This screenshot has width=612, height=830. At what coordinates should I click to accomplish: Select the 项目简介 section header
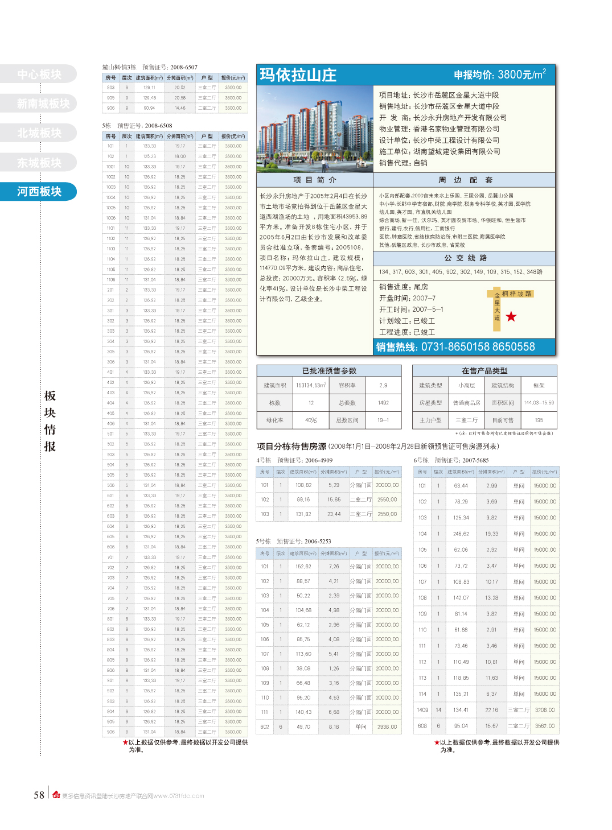pos(315,180)
